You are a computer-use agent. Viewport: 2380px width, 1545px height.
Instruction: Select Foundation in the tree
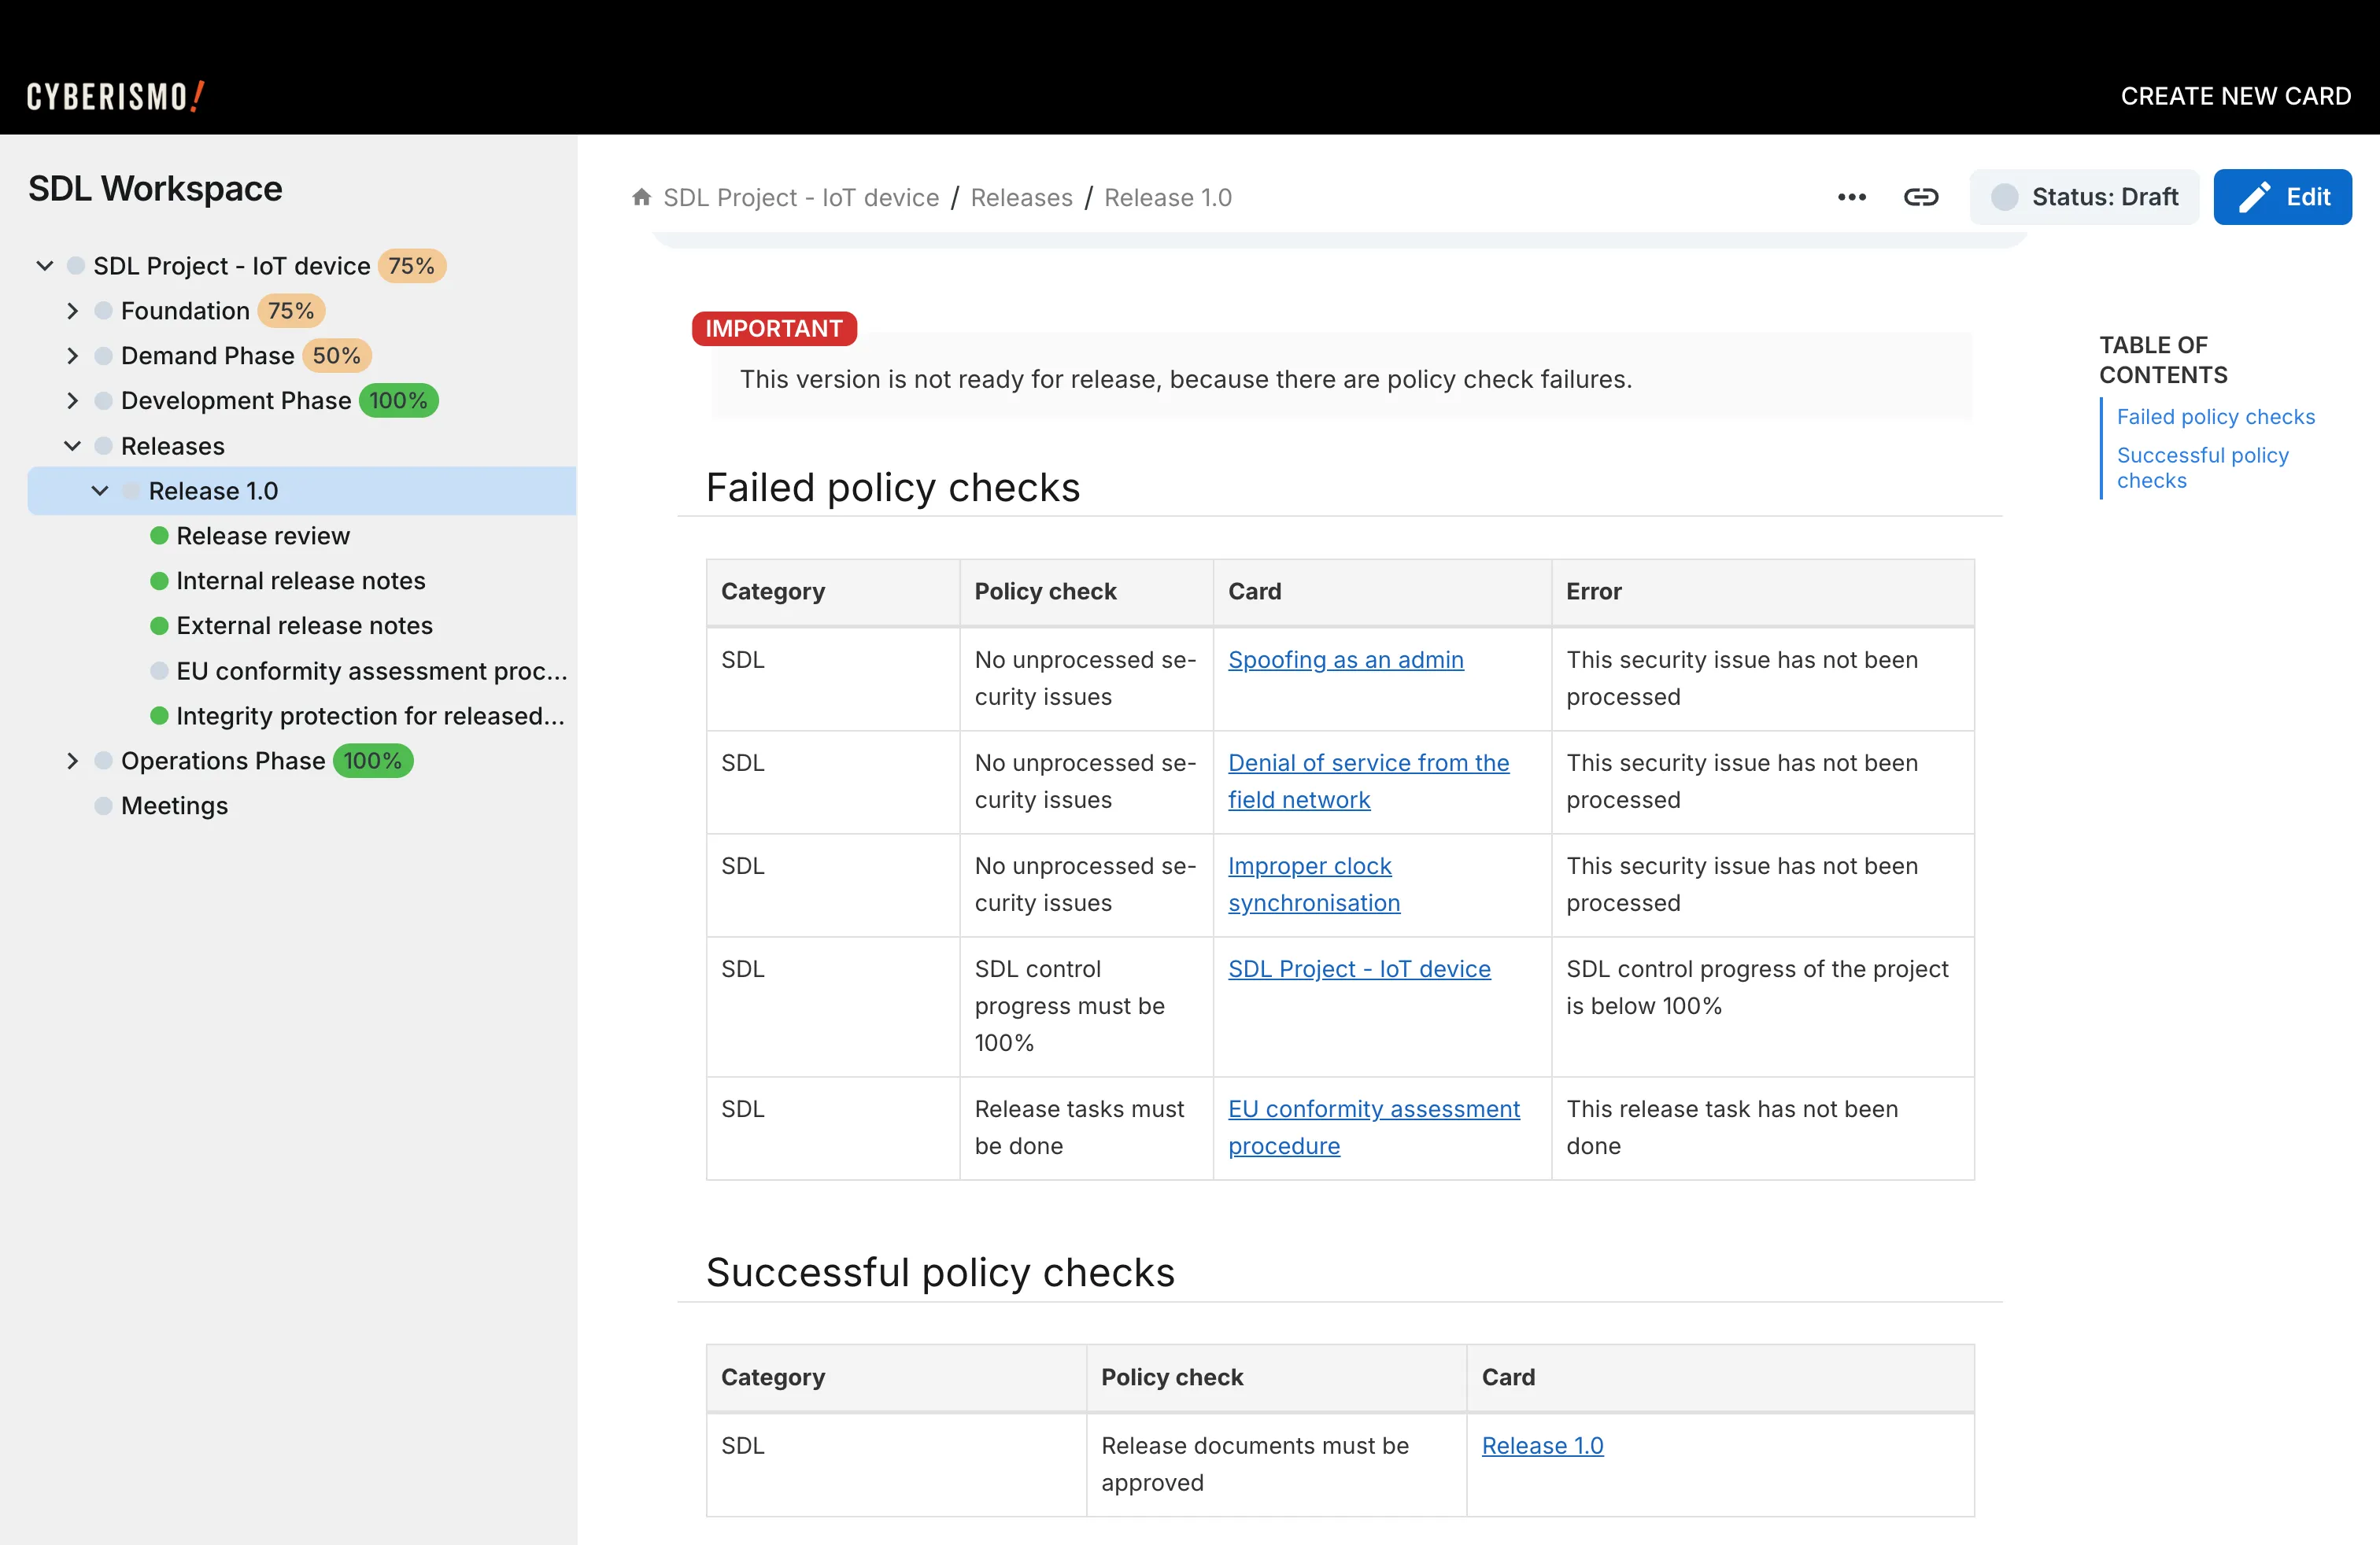pos(185,311)
